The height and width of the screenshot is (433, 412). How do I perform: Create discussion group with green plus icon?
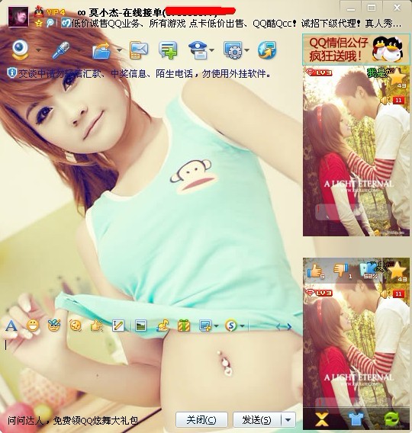pos(168,50)
